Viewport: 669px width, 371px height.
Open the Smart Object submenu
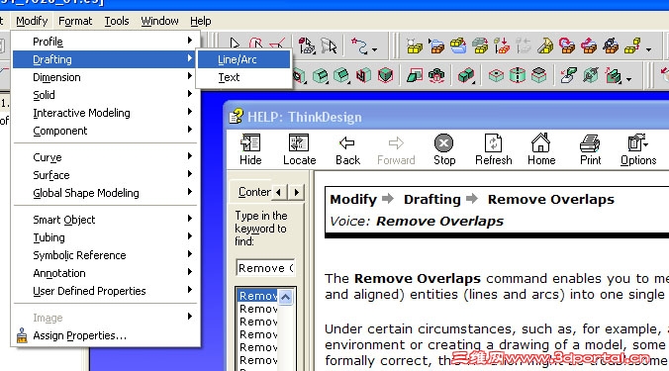(x=105, y=220)
